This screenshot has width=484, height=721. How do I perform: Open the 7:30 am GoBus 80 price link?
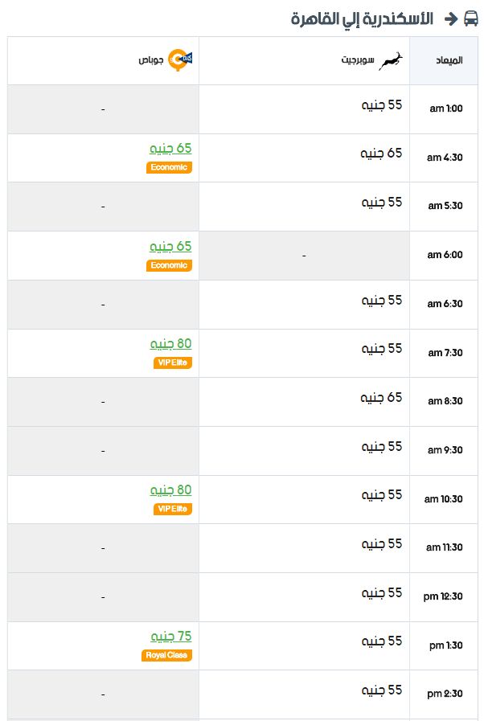(170, 343)
